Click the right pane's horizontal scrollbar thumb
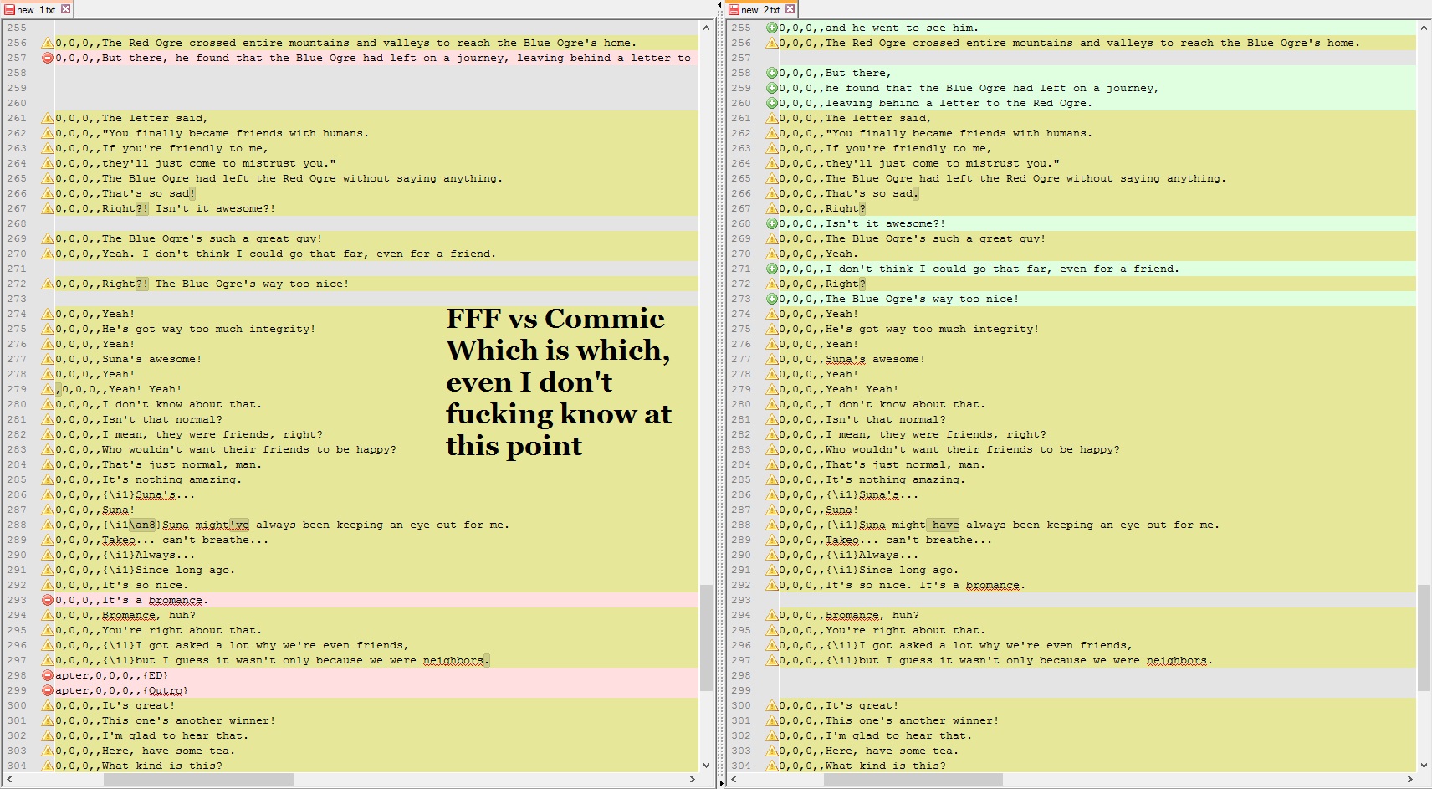The image size is (1432, 789). click(x=913, y=779)
